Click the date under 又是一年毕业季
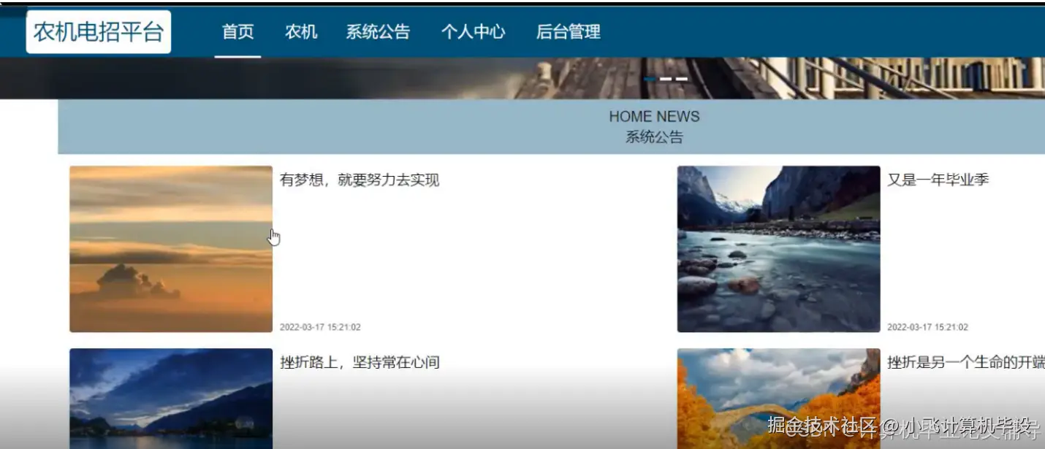1045x449 pixels. (927, 327)
